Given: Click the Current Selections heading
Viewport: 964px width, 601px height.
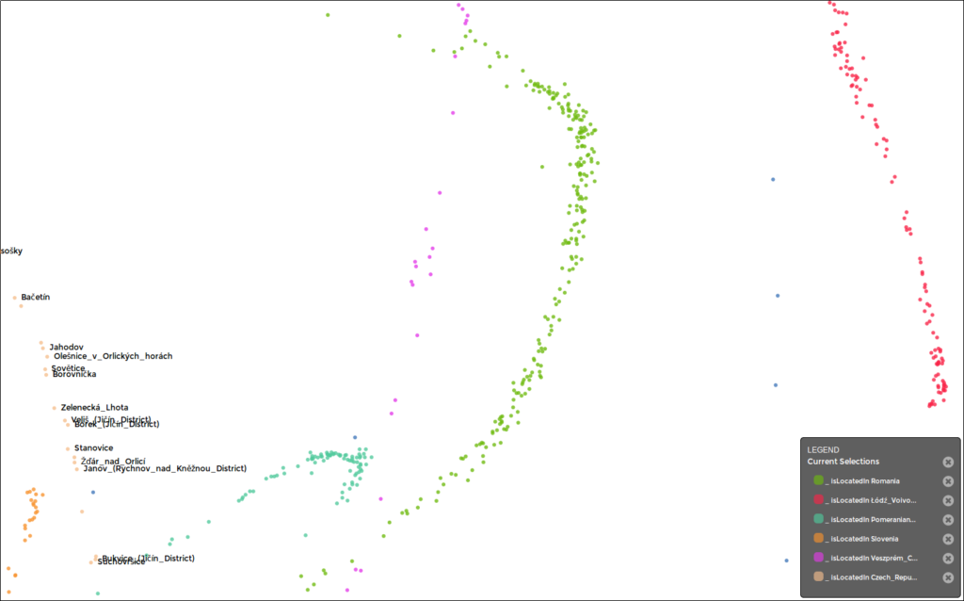Looking at the screenshot, I should pyautogui.click(x=843, y=462).
